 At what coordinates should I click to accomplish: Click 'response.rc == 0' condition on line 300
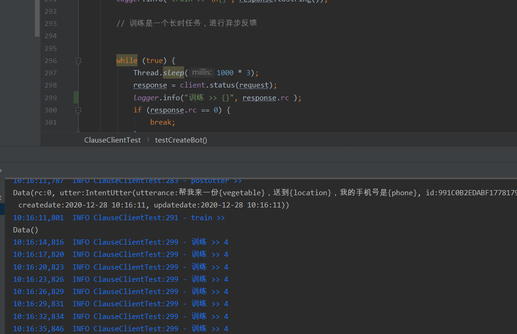click(184, 111)
